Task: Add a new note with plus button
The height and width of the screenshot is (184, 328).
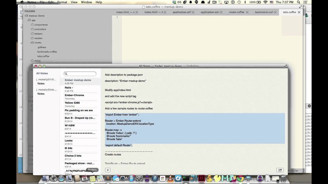Action: [x=108, y=170]
